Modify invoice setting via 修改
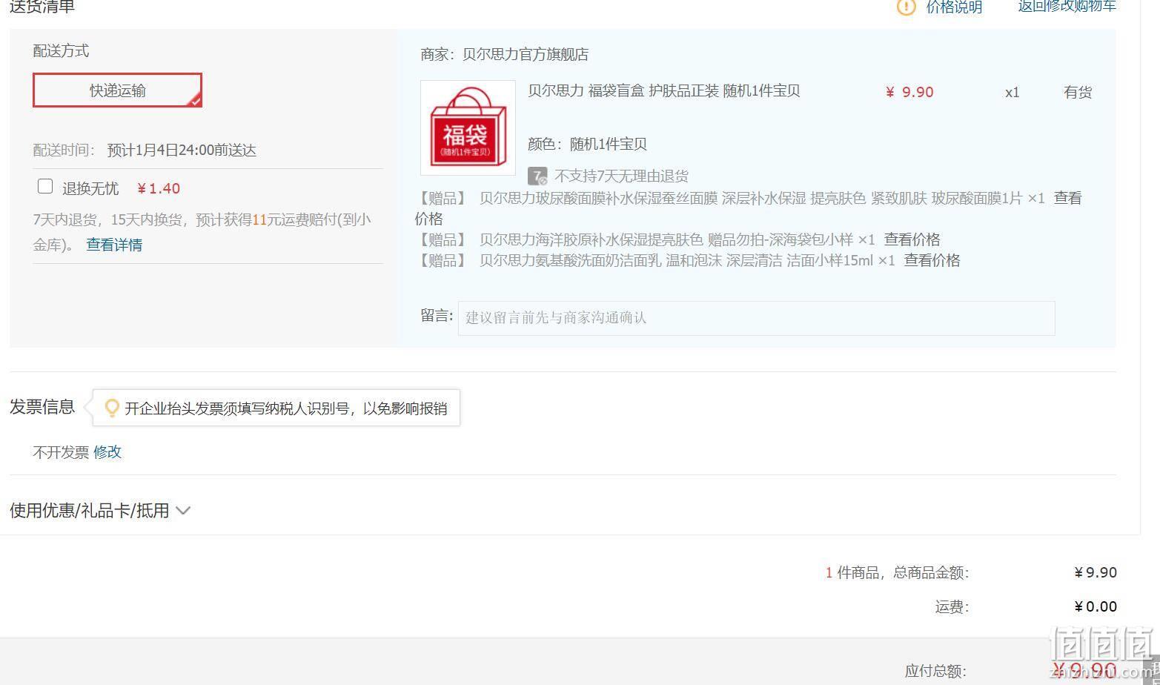The width and height of the screenshot is (1160, 685). (x=107, y=452)
